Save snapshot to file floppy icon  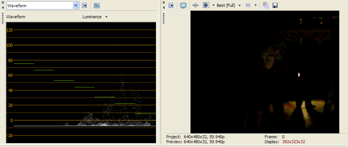(275, 6)
